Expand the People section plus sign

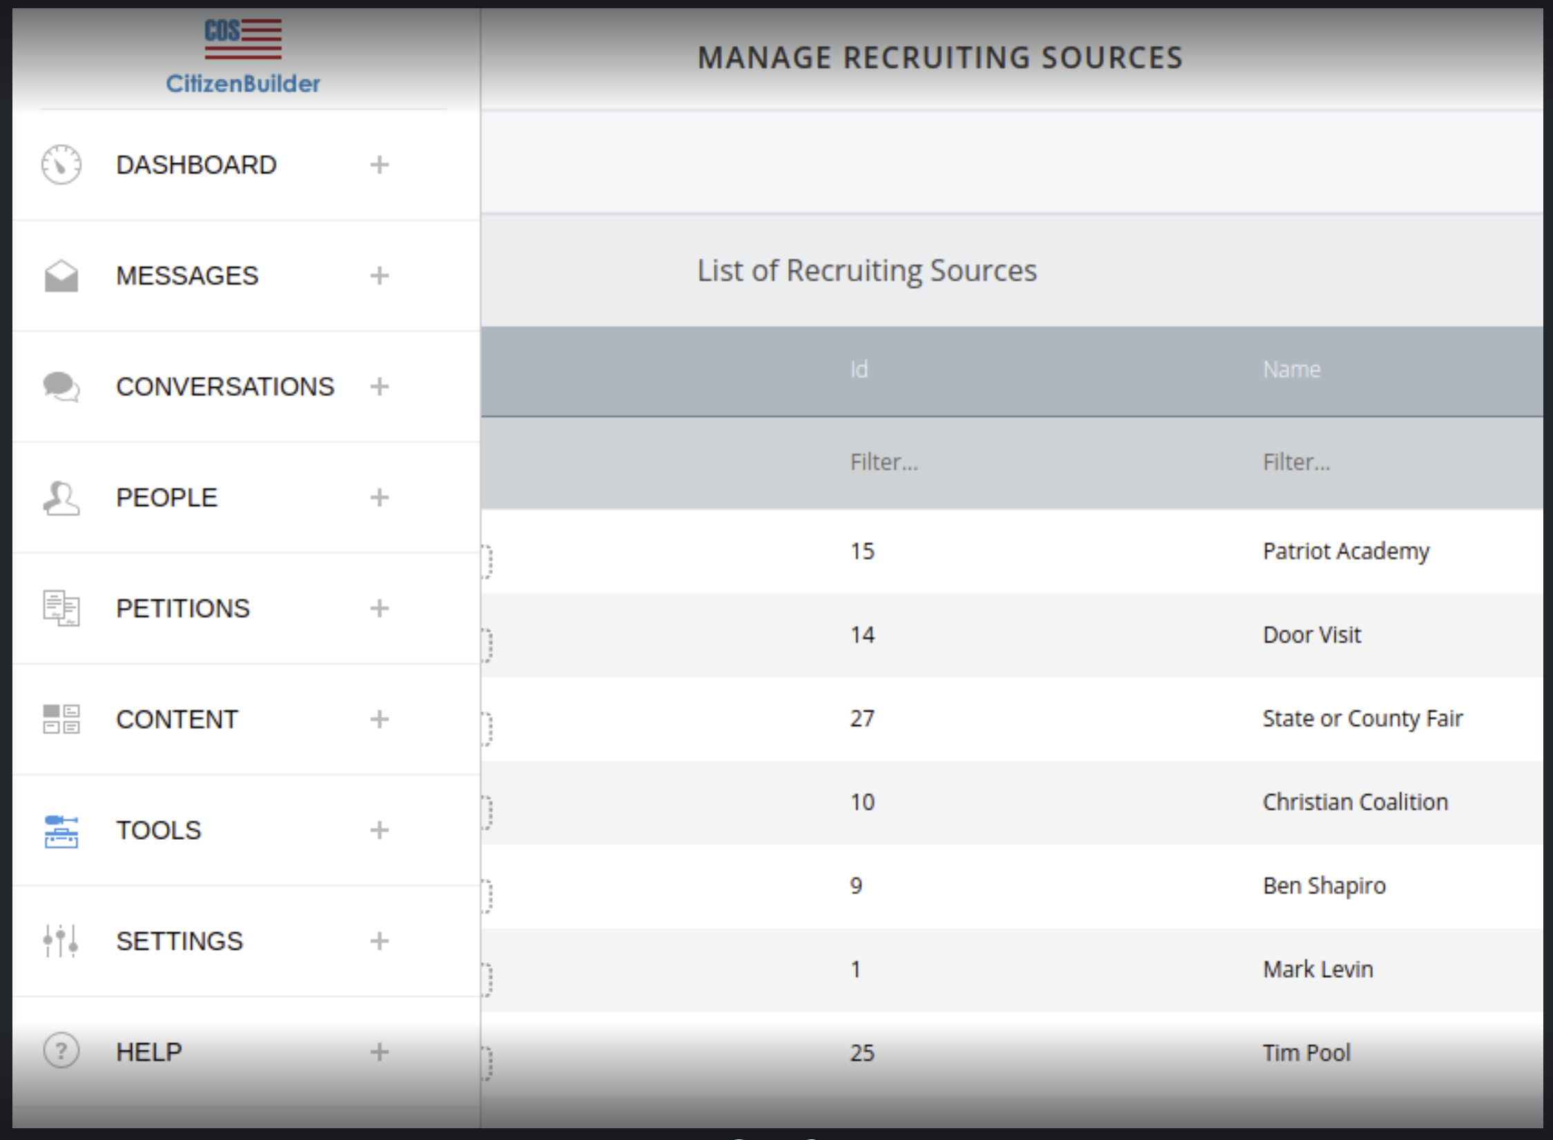pos(379,498)
